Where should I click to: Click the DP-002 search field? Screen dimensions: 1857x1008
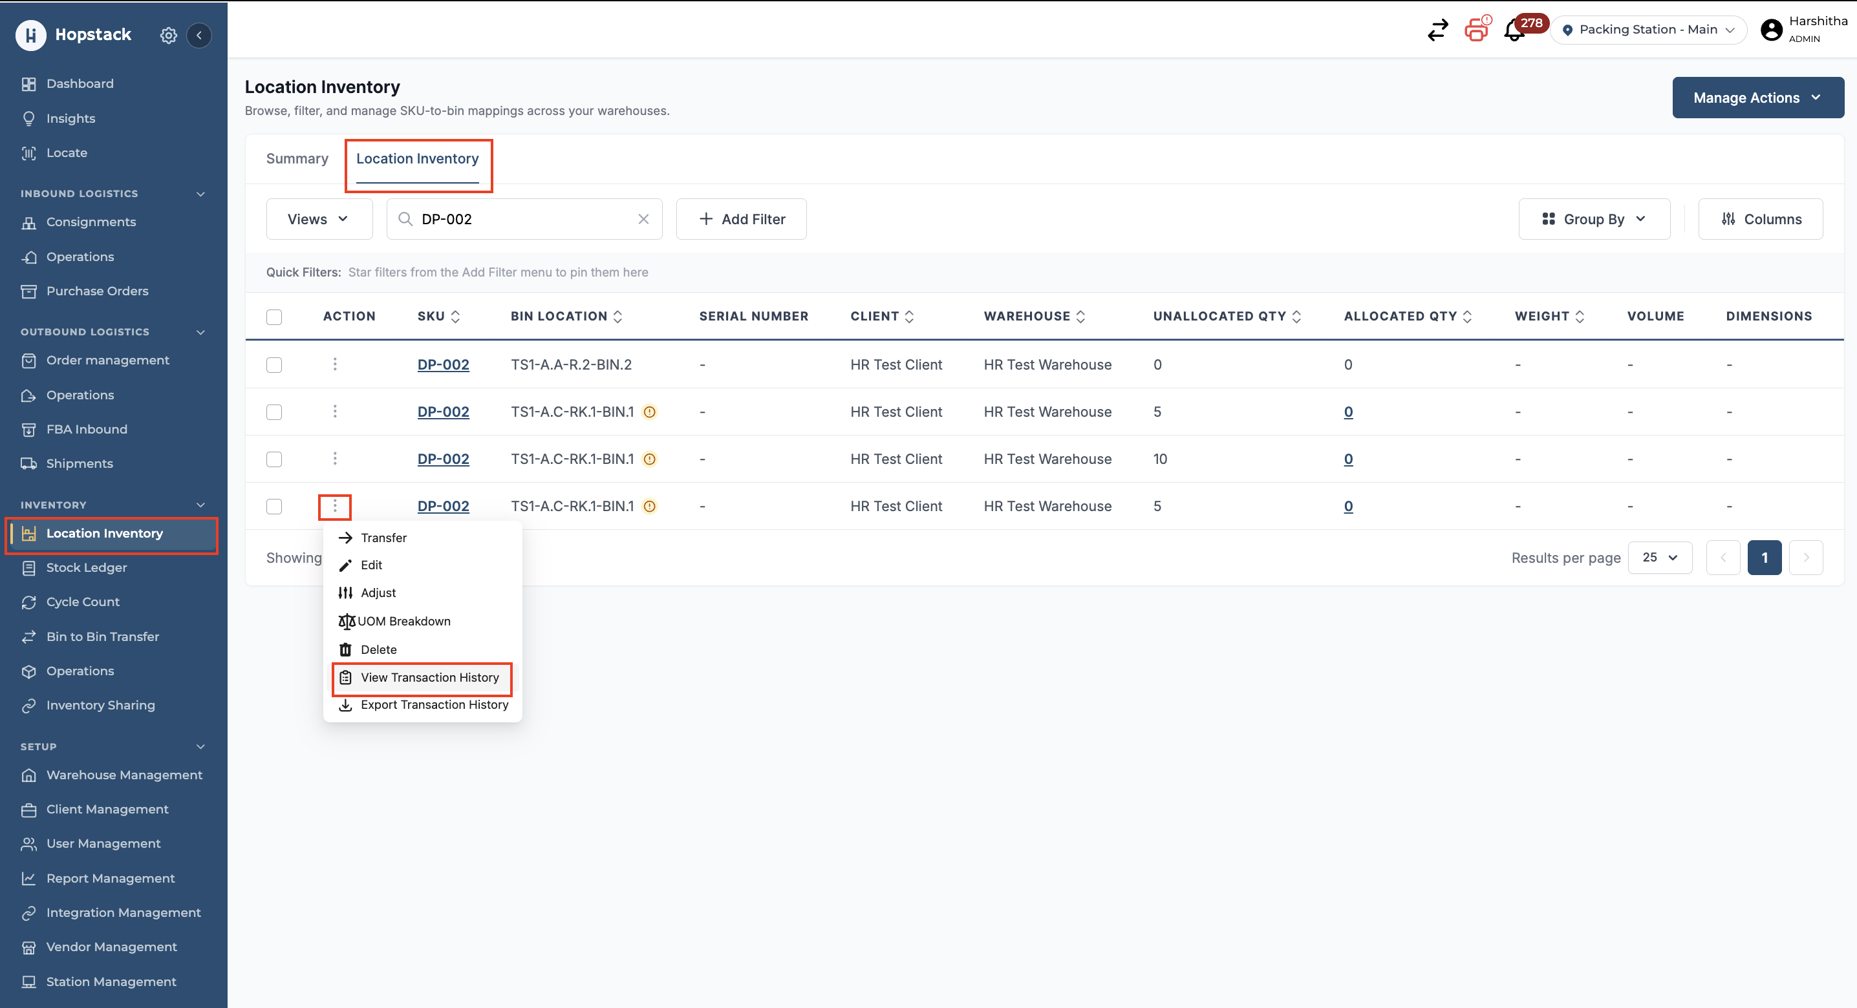pyautogui.click(x=524, y=219)
